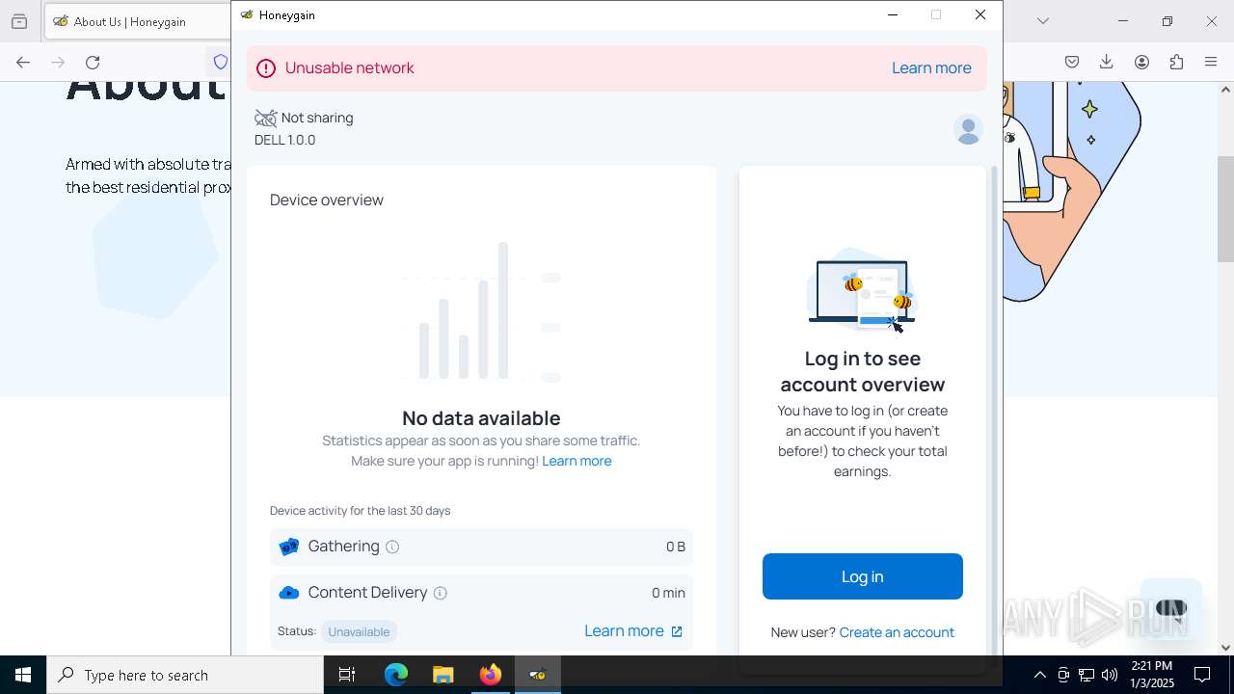The height and width of the screenshot is (694, 1234).
Task: Select the About Us | Honeygain tab in Firefox
Action: pos(137,21)
